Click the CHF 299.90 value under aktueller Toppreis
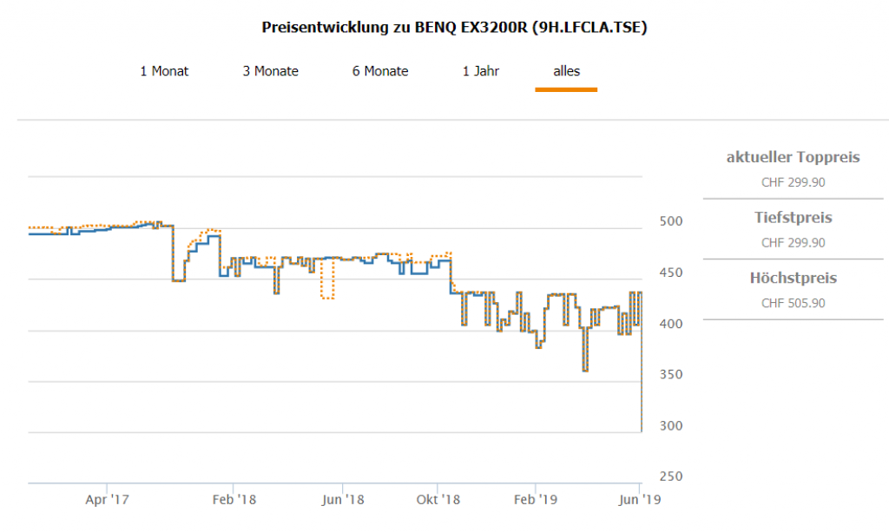This screenshot has width=889, height=532. coord(793,182)
